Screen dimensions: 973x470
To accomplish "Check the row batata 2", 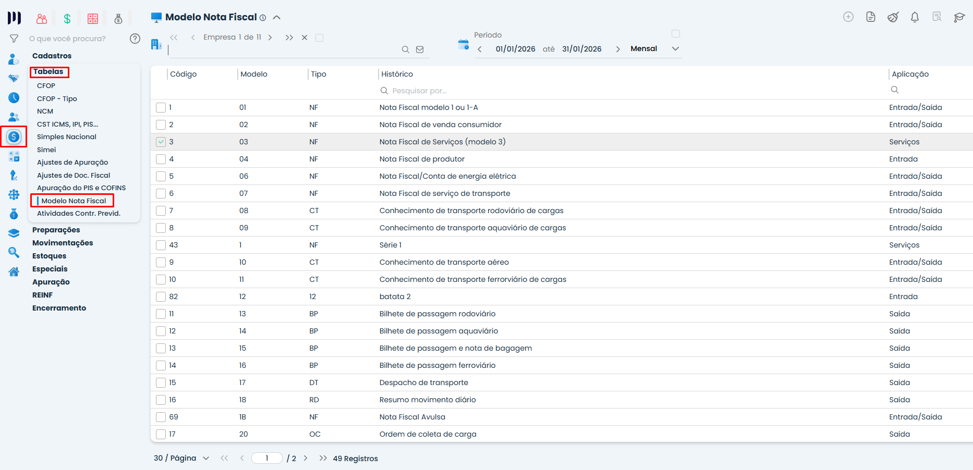I will tap(161, 297).
